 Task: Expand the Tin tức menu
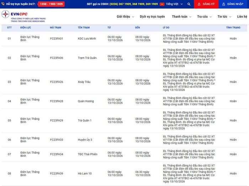[x=224, y=16]
